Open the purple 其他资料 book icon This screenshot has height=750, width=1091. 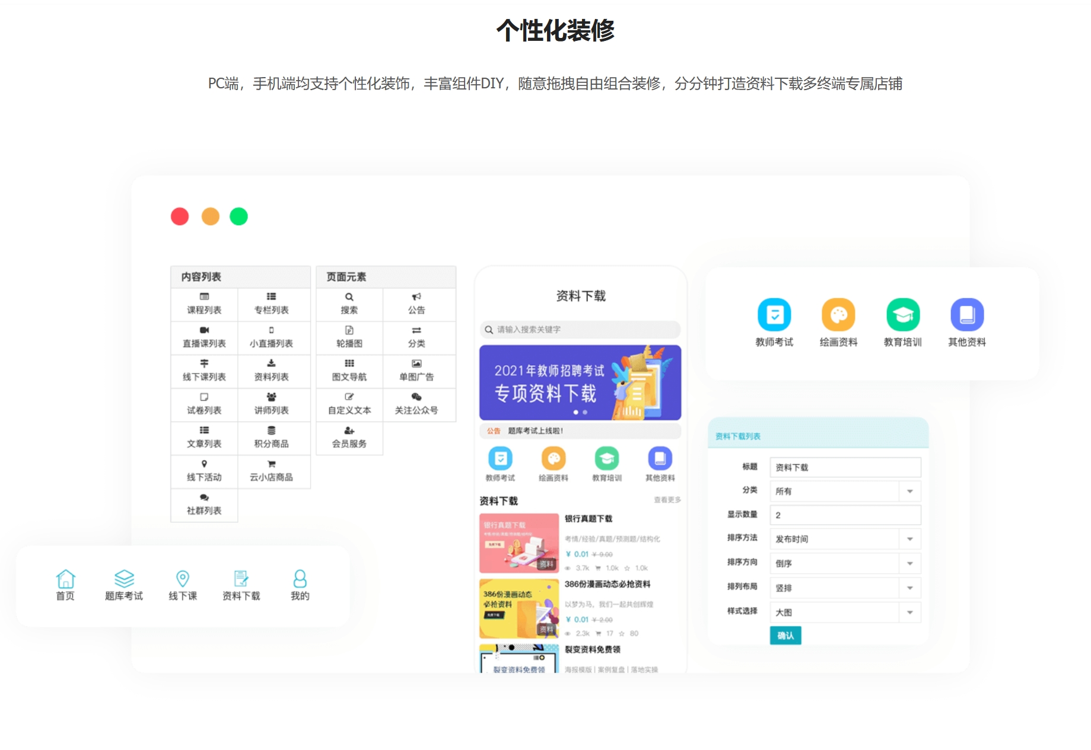(x=966, y=315)
